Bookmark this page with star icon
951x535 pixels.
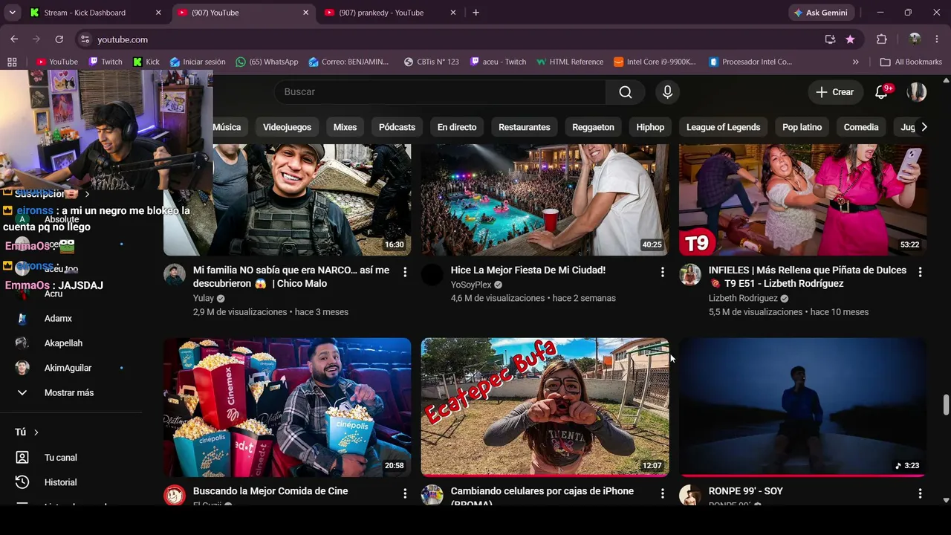[850, 39]
